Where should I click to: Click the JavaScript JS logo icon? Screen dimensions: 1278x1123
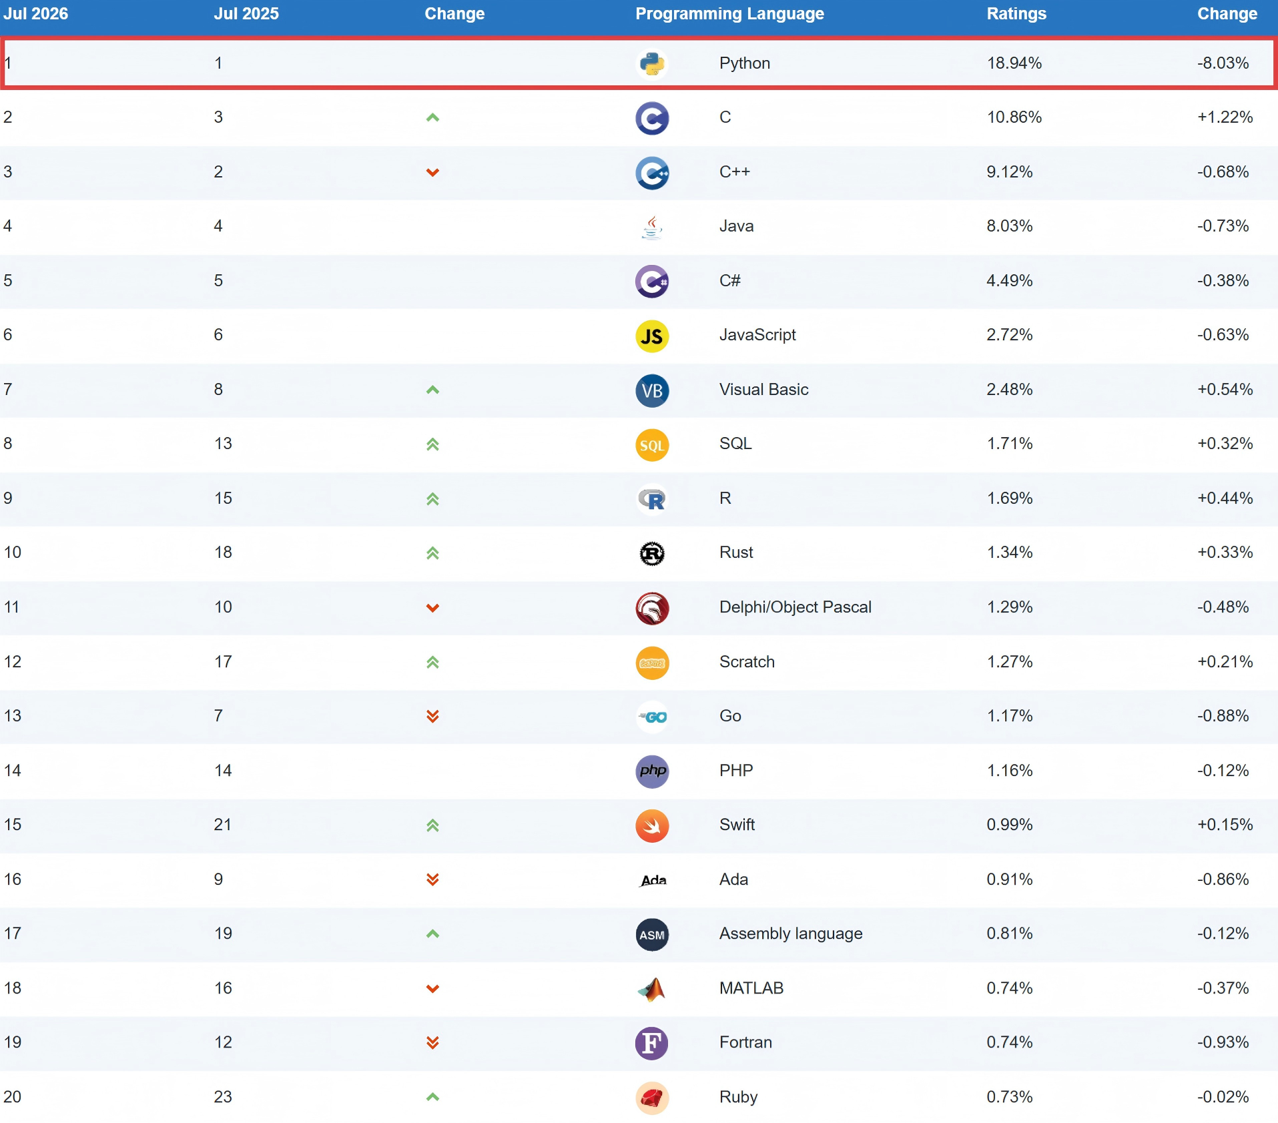pos(652,336)
